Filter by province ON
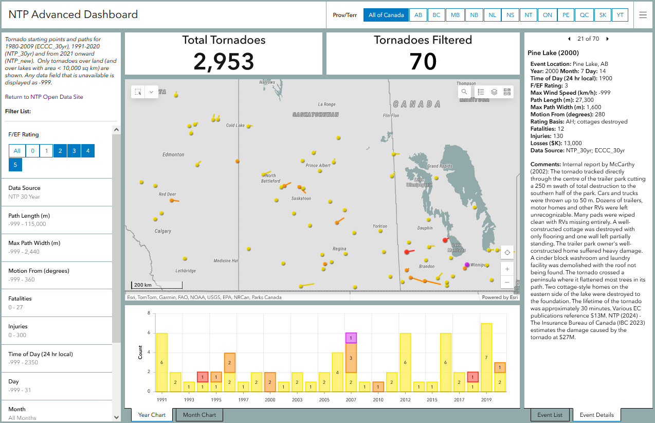Screen dimensions: 655x423 547,15
